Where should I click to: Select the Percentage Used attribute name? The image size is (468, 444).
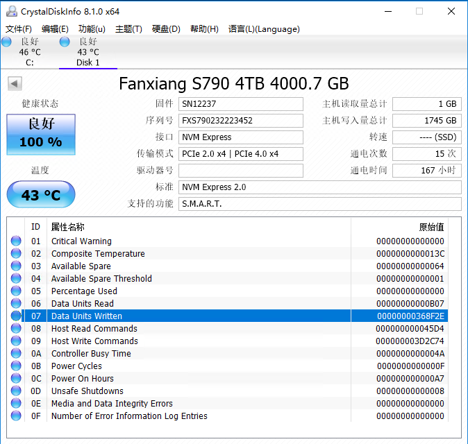tap(84, 291)
